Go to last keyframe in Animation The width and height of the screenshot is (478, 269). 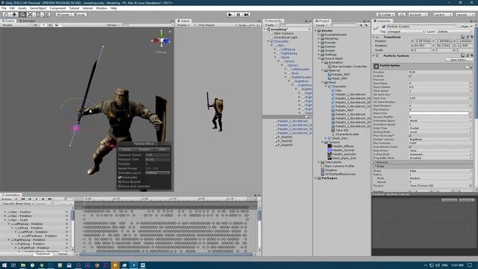(x=50, y=199)
